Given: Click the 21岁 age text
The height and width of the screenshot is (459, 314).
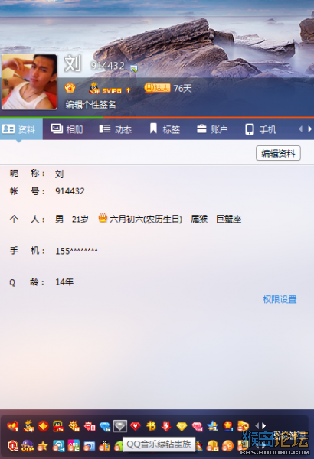Looking at the screenshot, I should [x=80, y=220].
